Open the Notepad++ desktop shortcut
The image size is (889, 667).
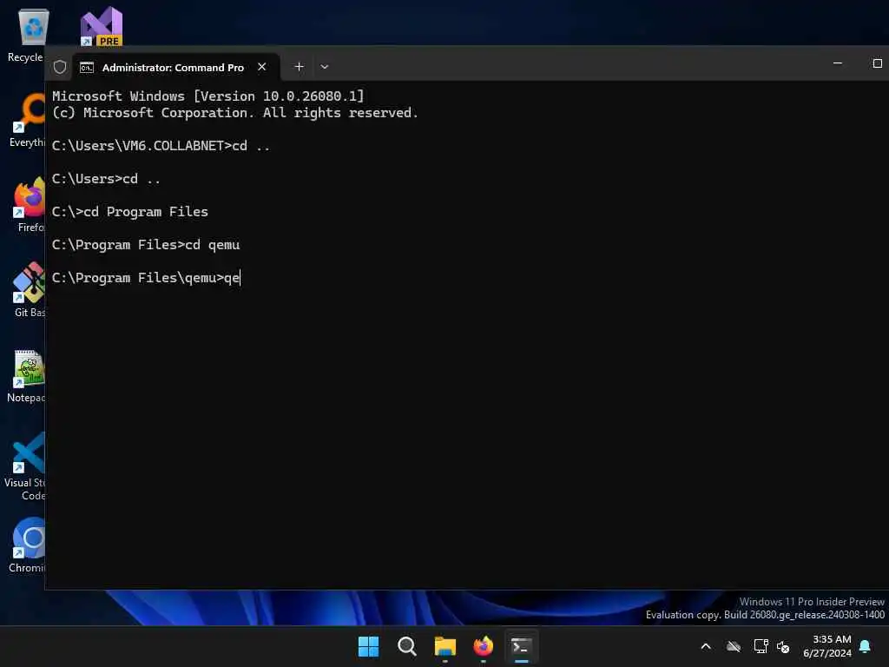pos(27,375)
